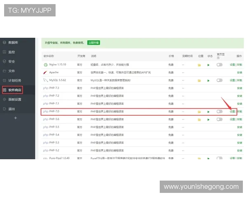The width and height of the screenshot is (247, 197).
Task: Open 设置 for PHP-5.6
Action: (232, 119)
